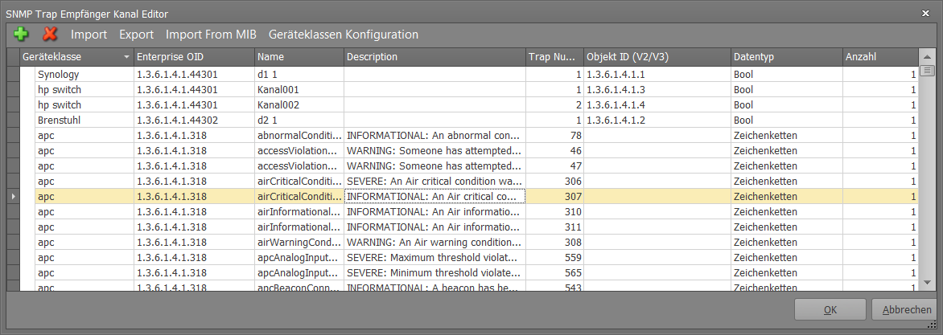Select the Kanal002 name cell
Screen dimensions: 943x335
299,104
